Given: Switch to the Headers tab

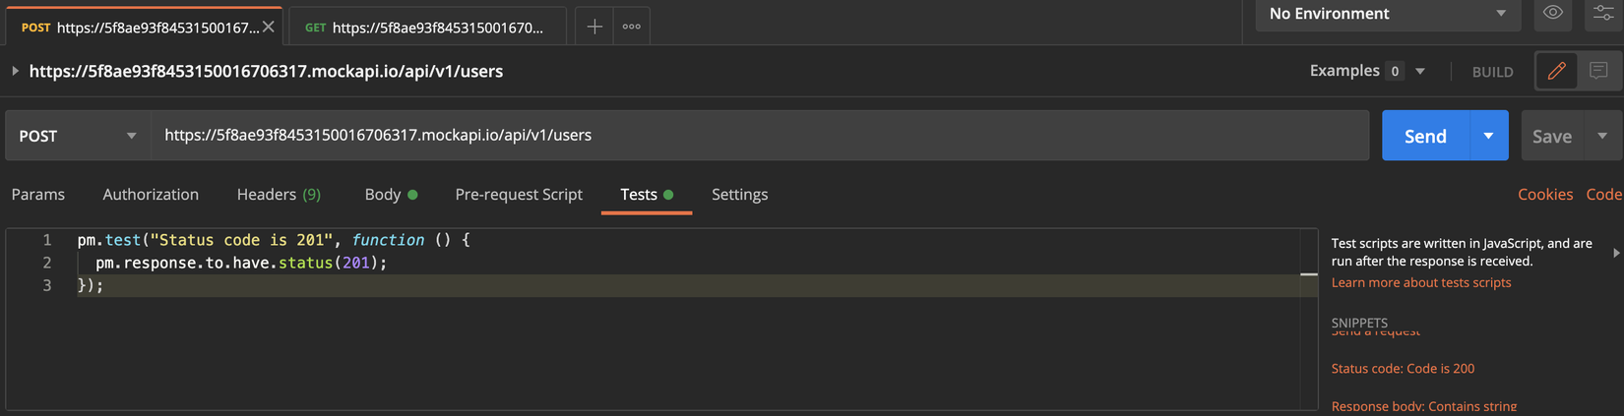Looking at the screenshot, I should coord(279,195).
